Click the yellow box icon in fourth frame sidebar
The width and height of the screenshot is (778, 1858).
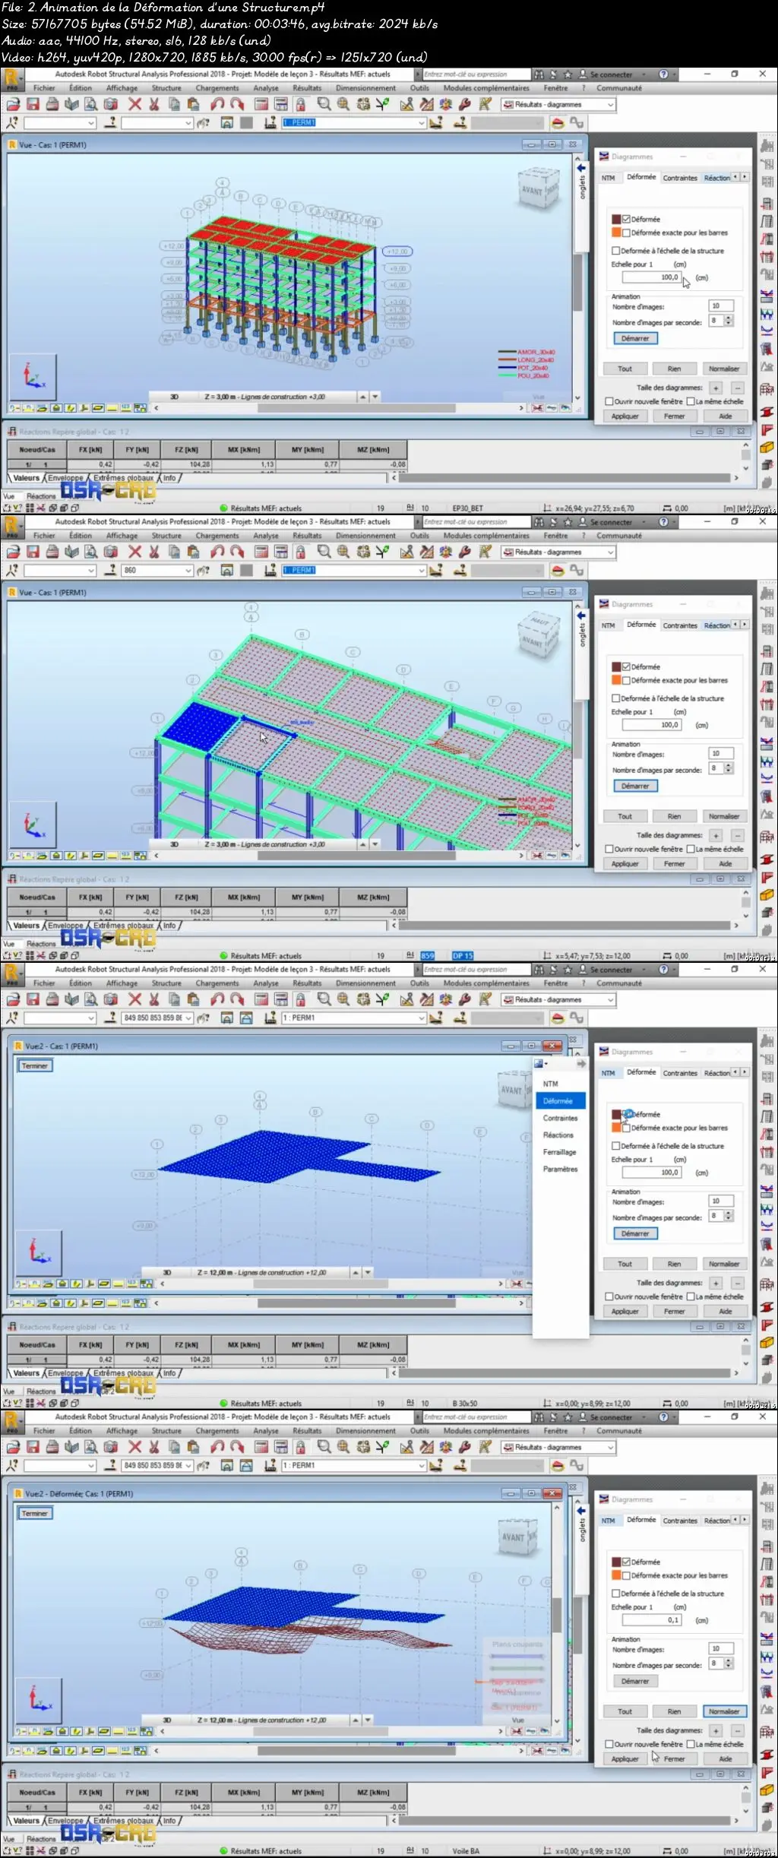(x=767, y=1790)
